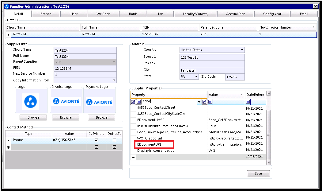The image size is (322, 192).
Task: Click the Supplier Properties scrollbar down arrow
Action: click(x=269, y=162)
